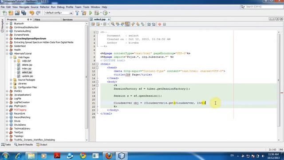Click the Clean and Build icon
This screenshot has width=284, height=160.
pos(84,13)
